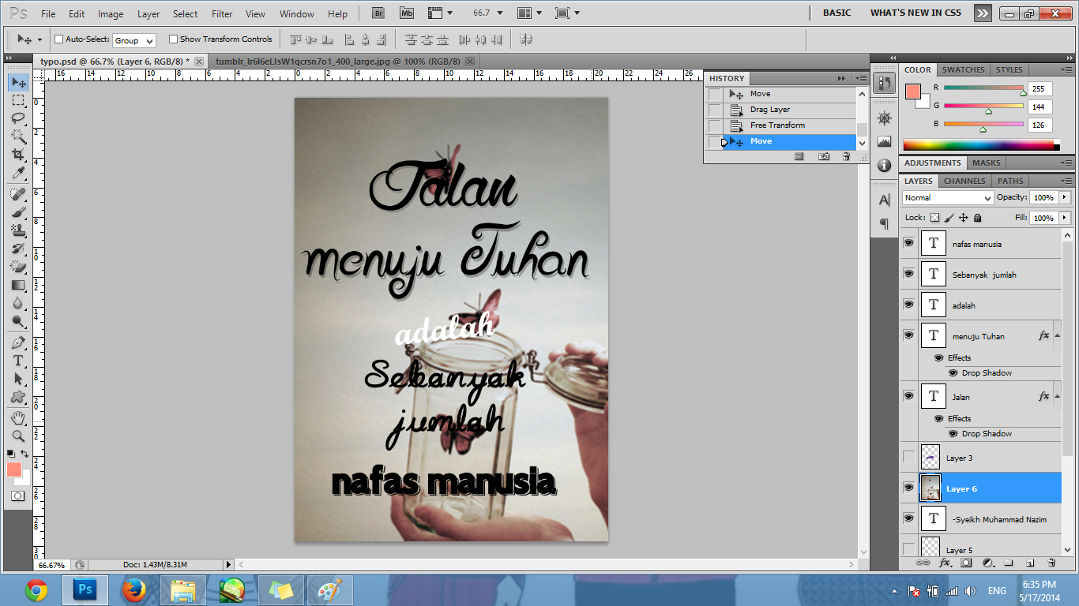
Task: Select the Brush tool
Action: [x=18, y=212]
